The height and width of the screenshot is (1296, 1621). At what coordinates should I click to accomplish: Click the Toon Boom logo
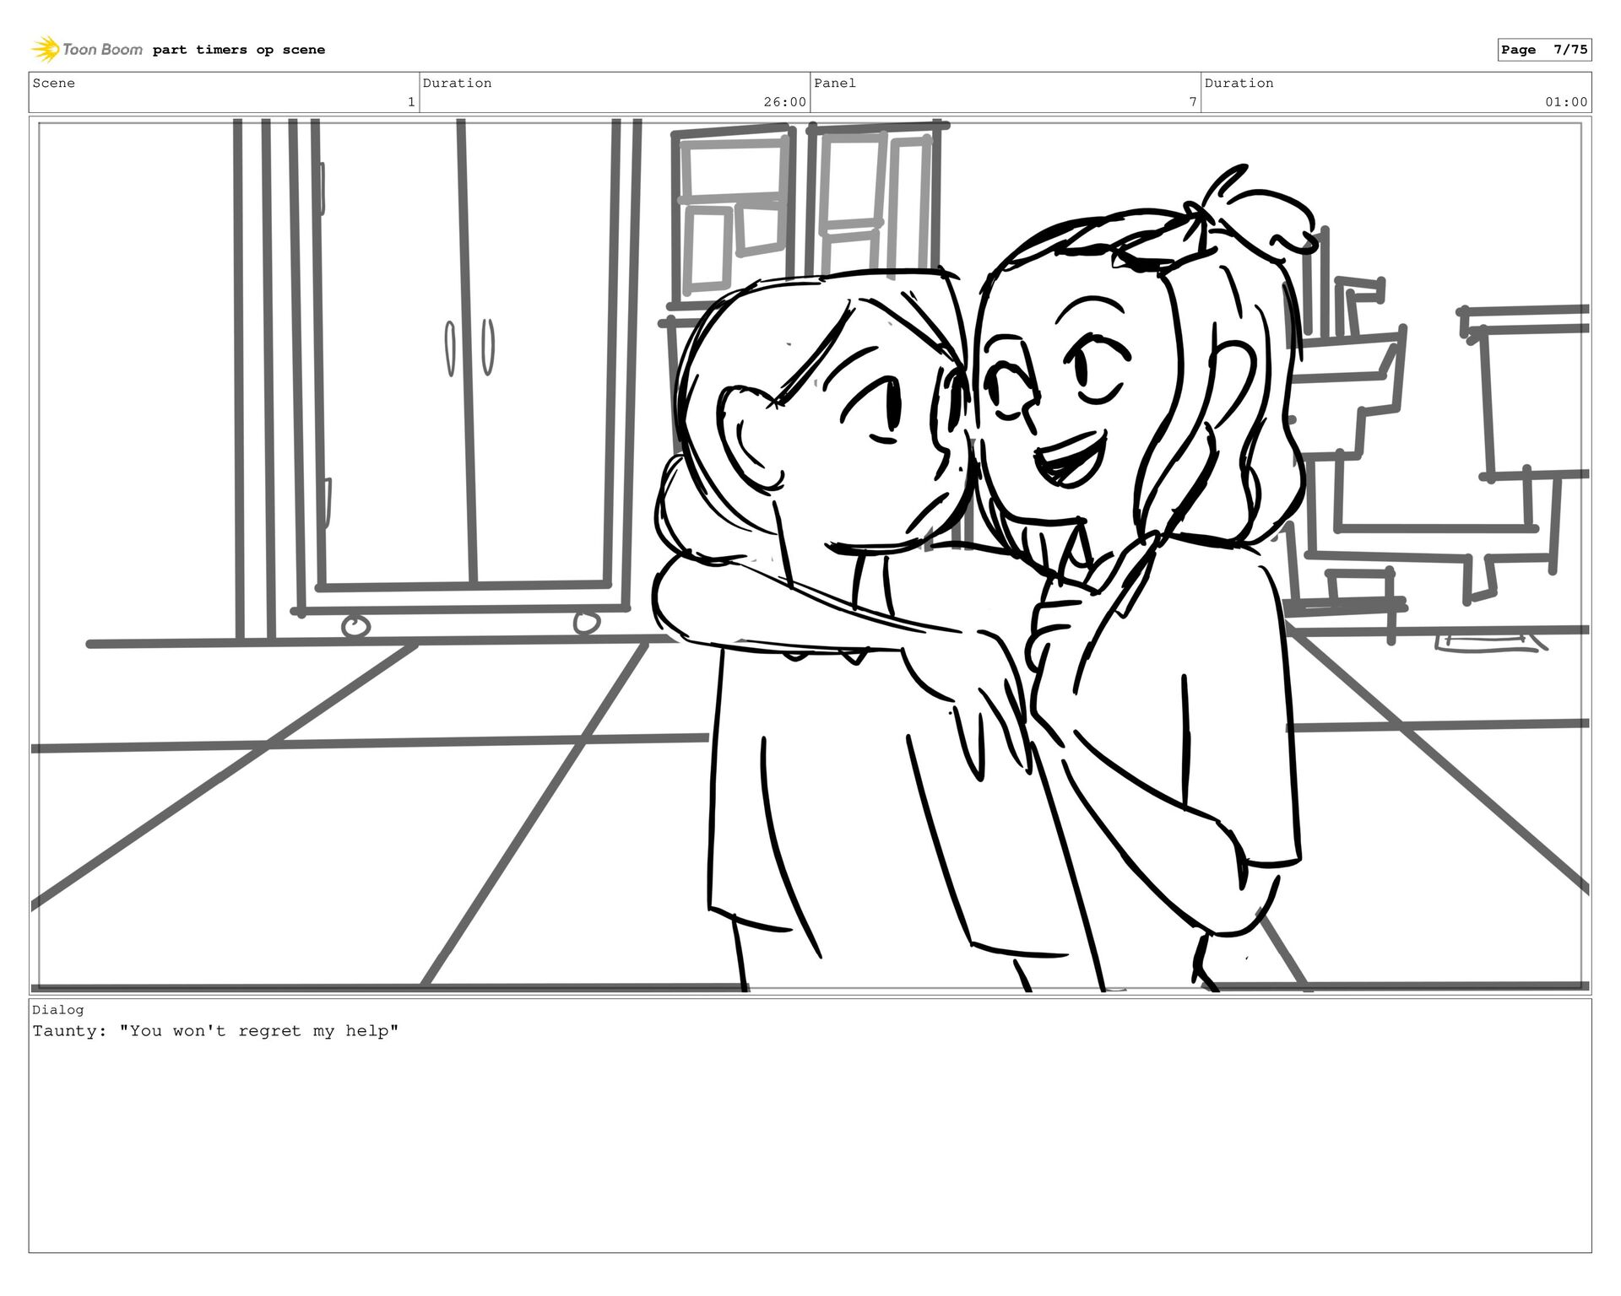click(87, 49)
